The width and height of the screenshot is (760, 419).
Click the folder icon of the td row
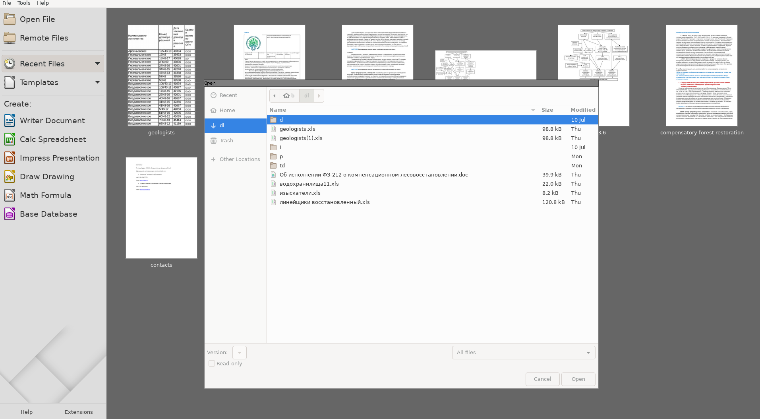pyautogui.click(x=273, y=165)
